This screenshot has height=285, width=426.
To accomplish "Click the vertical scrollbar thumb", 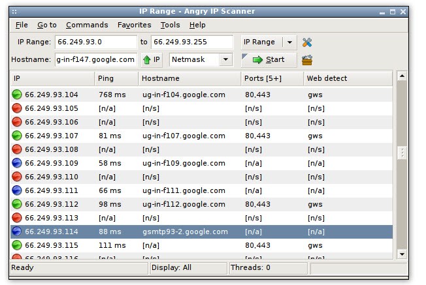I will pos(402,153).
